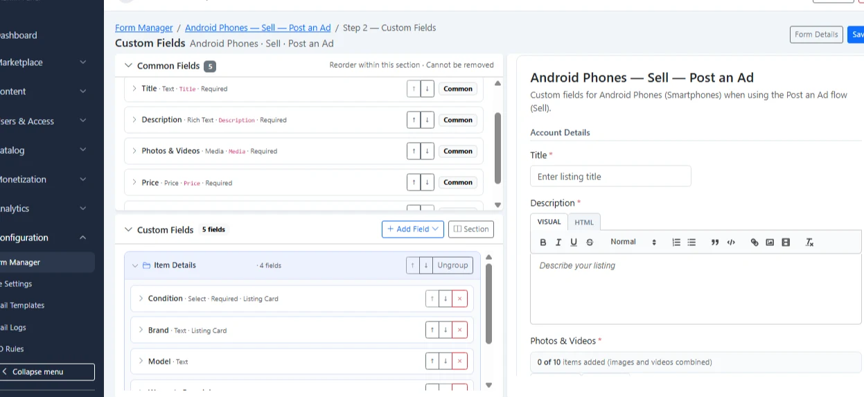Remove the Model field
Viewport: 864px width, 397px height.
[x=459, y=361]
